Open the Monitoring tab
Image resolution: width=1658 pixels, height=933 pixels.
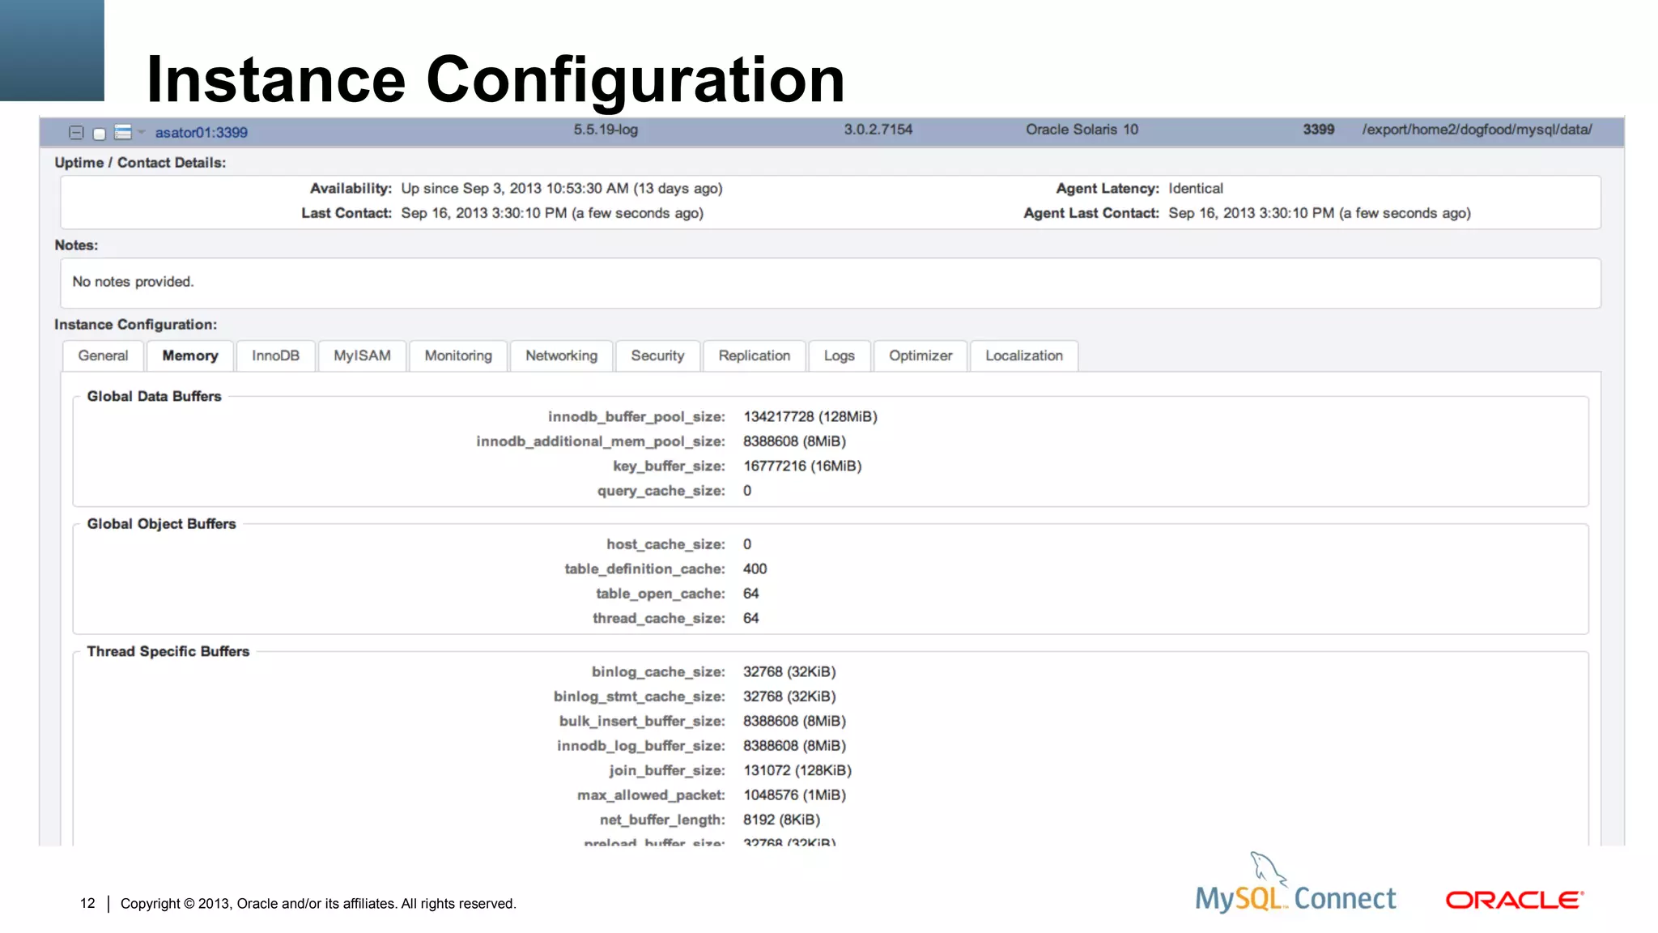pos(458,356)
